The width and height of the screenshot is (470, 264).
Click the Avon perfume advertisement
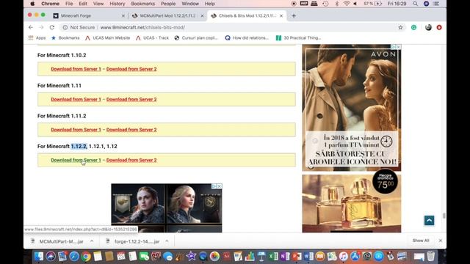click(352, 139)
